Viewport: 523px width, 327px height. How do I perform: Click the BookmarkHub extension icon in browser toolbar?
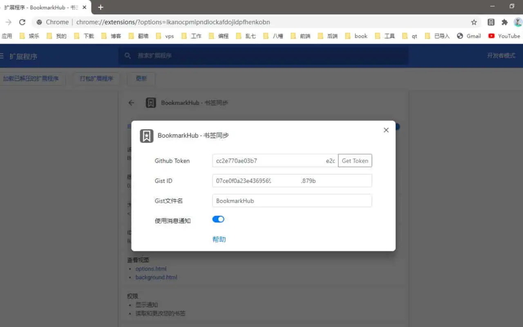coord(491,22)
